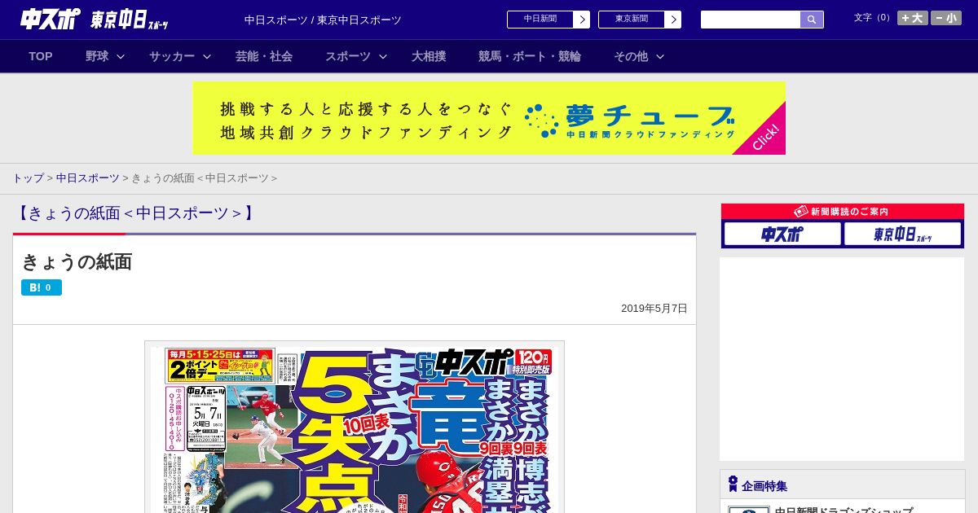Follow the トップ breadcrumb link
Image resolution: width=978 pixels, height=513 pixels.
coord(28,178)
